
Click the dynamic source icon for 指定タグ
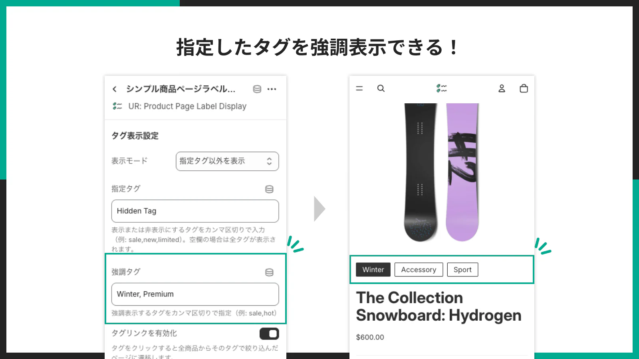click(269, 189)
